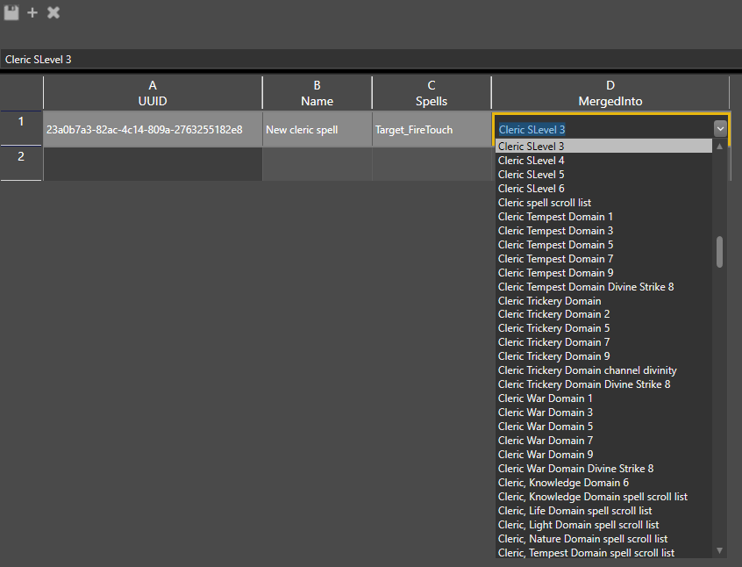Image resolution: width=742 pixels, height=567 pixels.
Task: Select Cleric SLevel 4 from list
Action: (x=531, y=161)
